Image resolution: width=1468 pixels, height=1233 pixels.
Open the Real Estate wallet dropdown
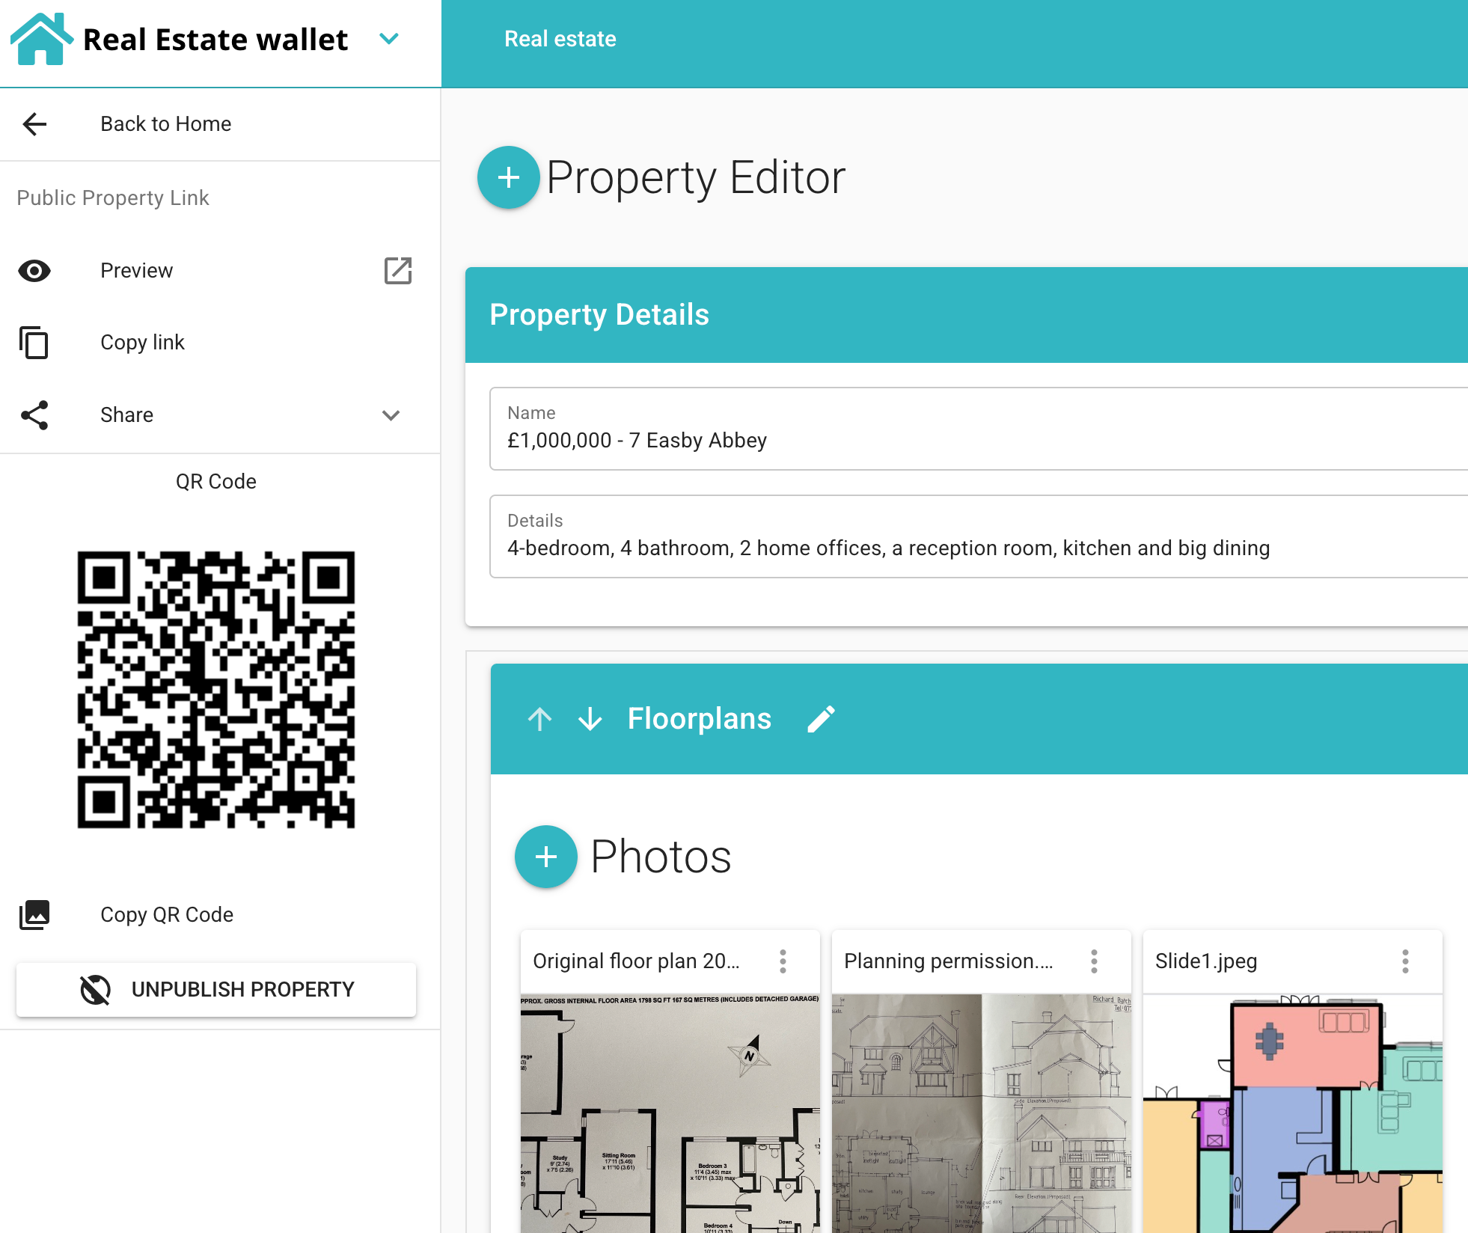coord(388,39)
